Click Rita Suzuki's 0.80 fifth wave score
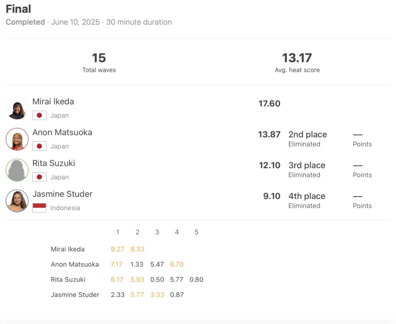Screen dimensions: 396x324 tap(196, 279)
